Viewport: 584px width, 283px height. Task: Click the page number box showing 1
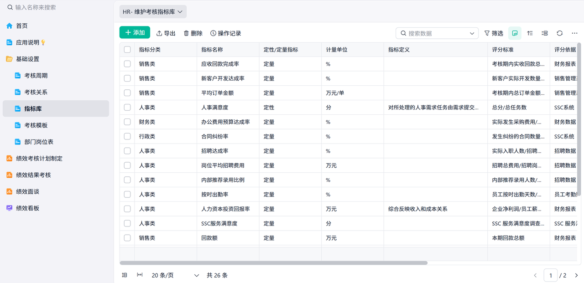click(551, 275)
